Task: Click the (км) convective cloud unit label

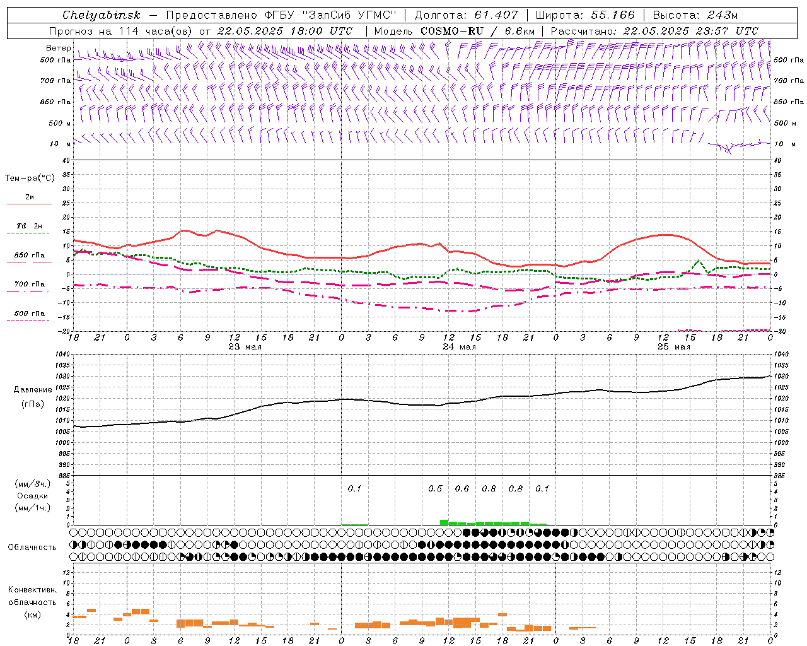Action: (x=32, y=614)
